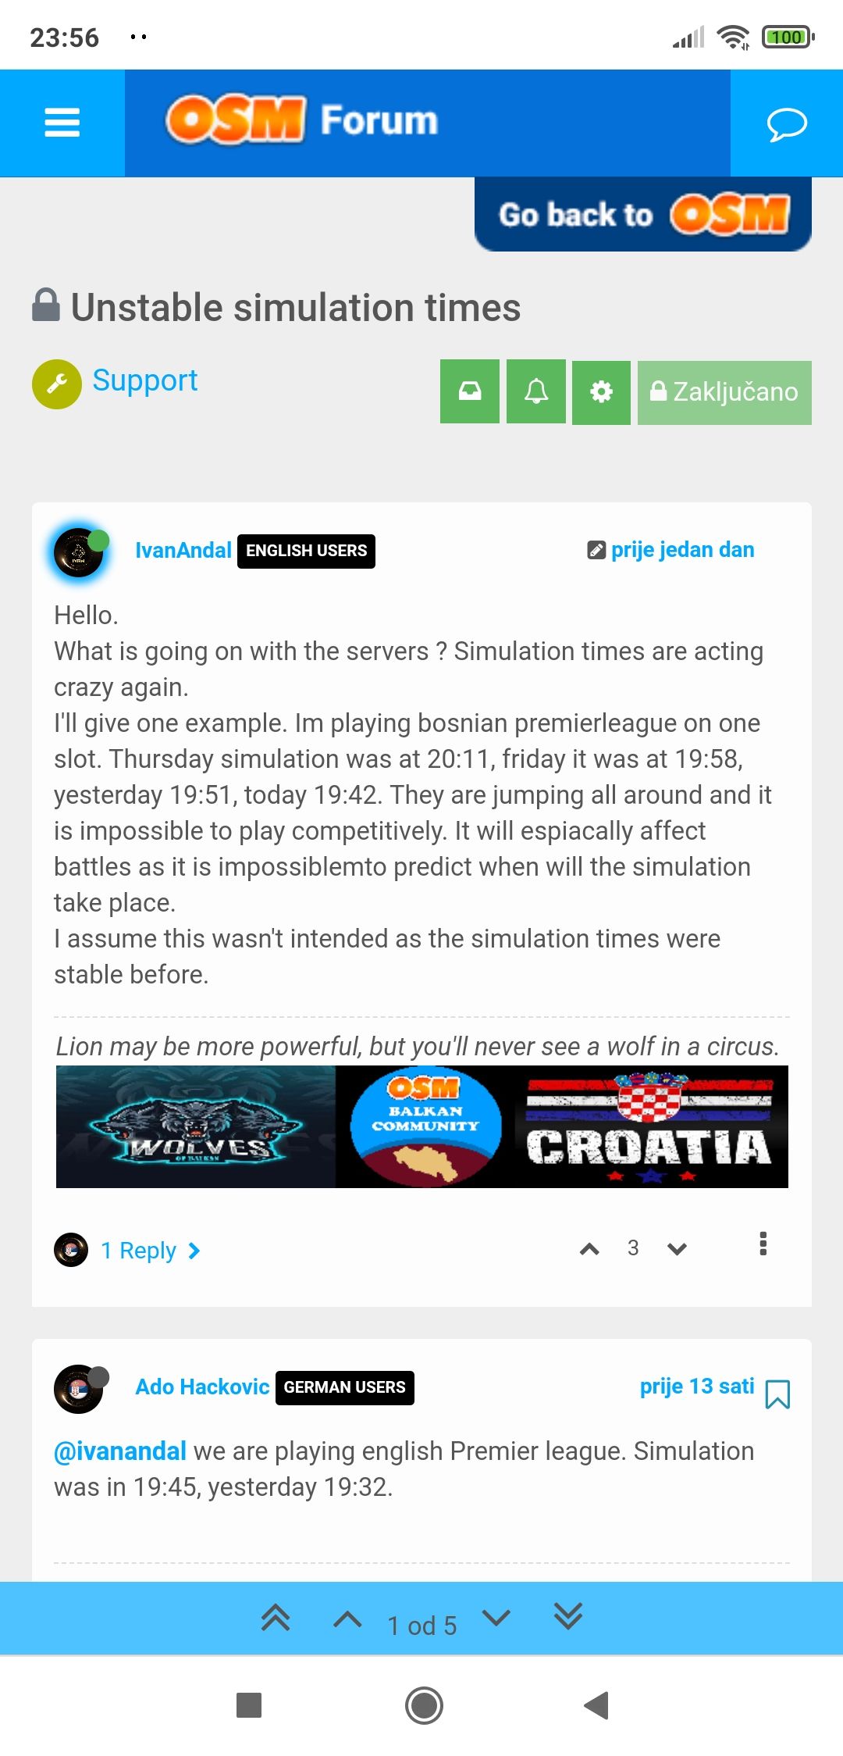This screenshot has width=843, height=1756.
Task: Click the WOLVES signature banner image
Action: (196, 1126)
